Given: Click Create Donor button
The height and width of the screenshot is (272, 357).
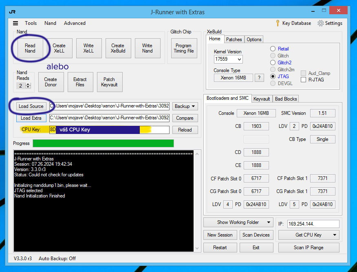Looking at the screenshot, I should [51, 82].
